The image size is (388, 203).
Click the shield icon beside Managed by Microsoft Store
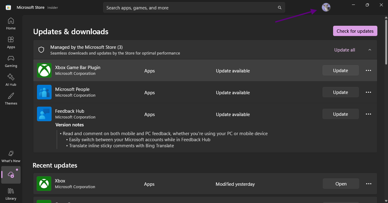(x=41, y=50)
